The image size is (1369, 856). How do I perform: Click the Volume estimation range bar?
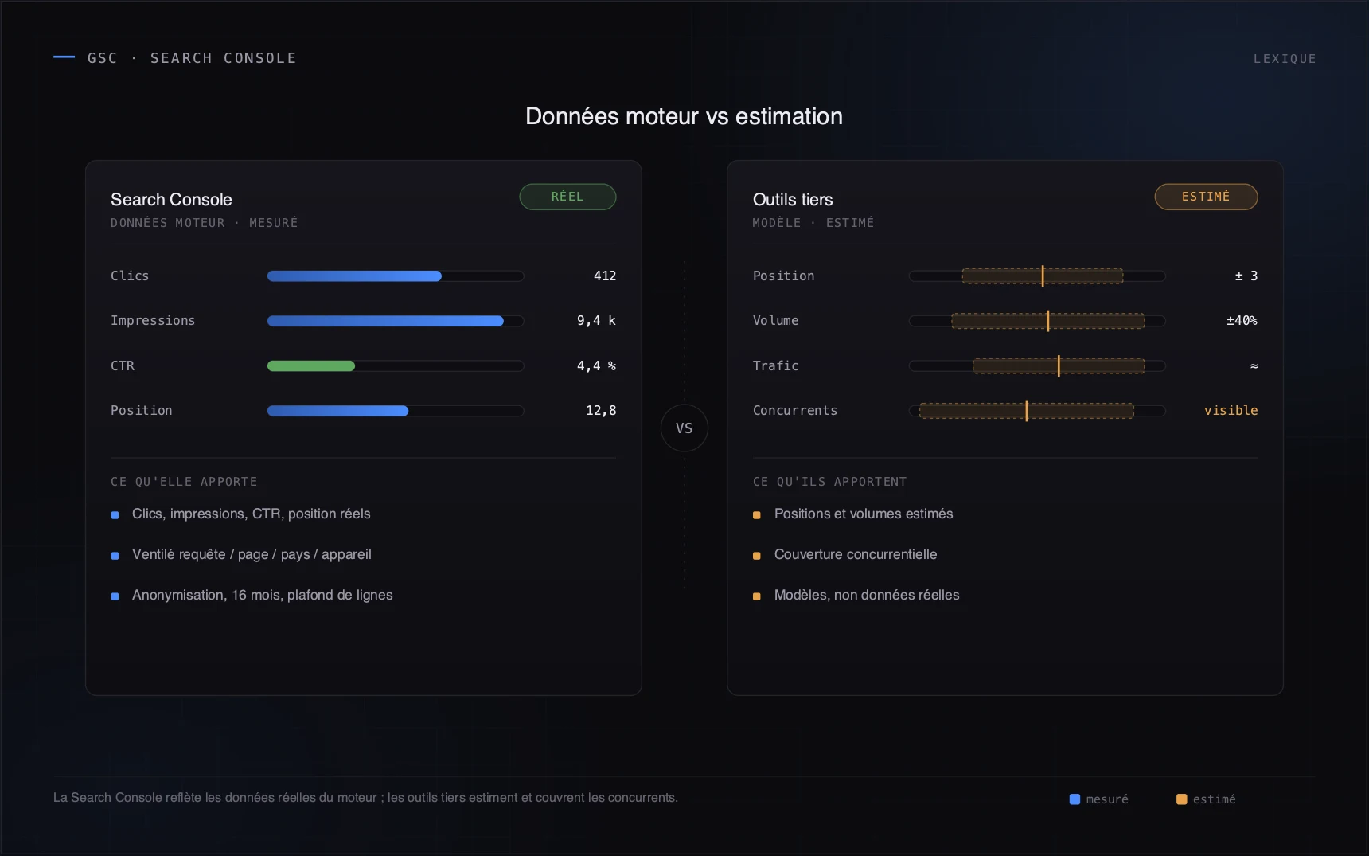[1037, 321]
